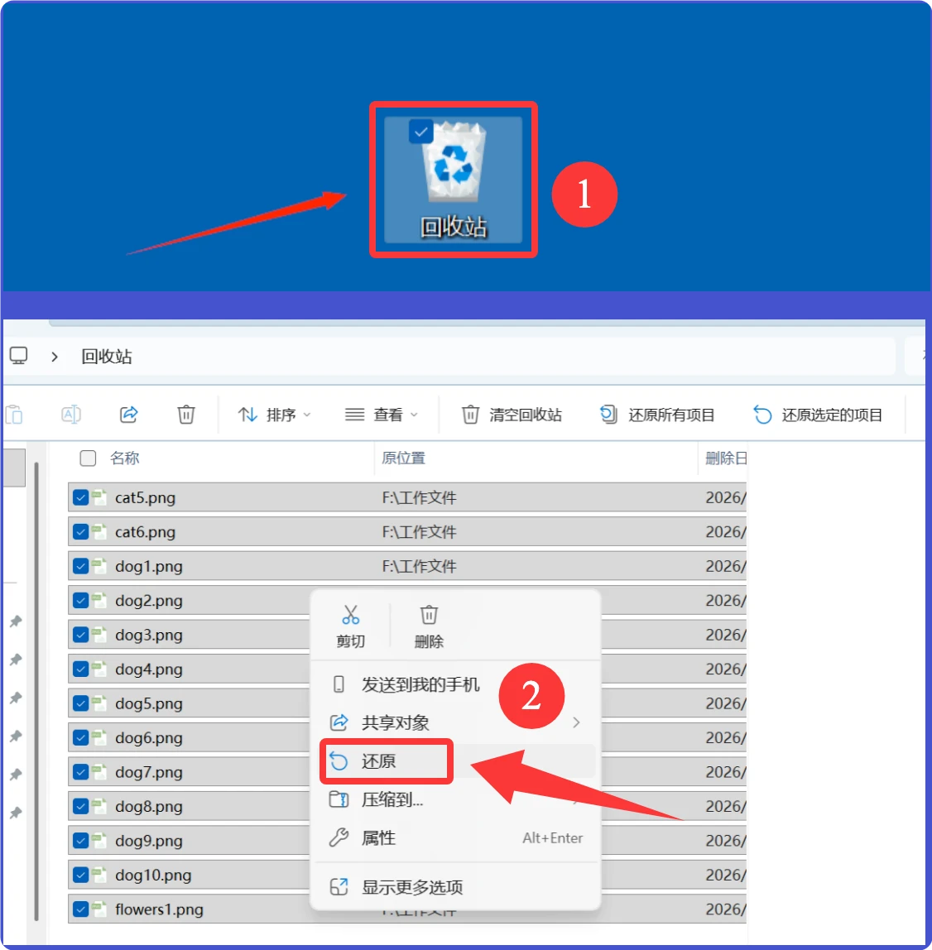Click 清空回收站 button
The image size is (932, 950).
tap(512, 415)
